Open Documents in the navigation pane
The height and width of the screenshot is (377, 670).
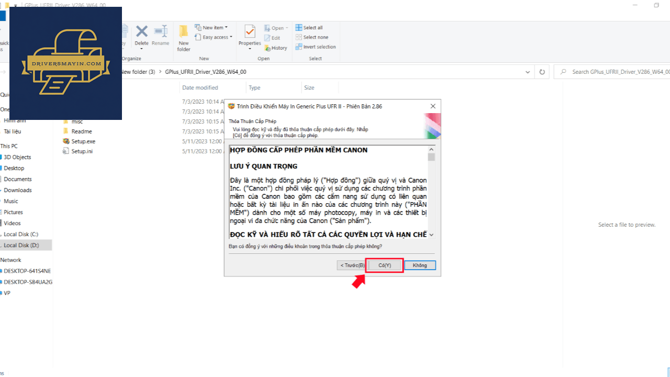(18, 179)
